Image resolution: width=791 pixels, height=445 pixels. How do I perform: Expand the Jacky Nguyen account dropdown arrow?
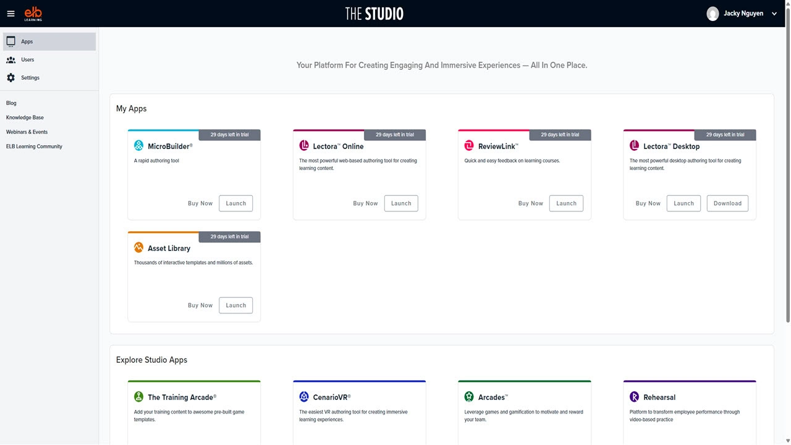774,14
